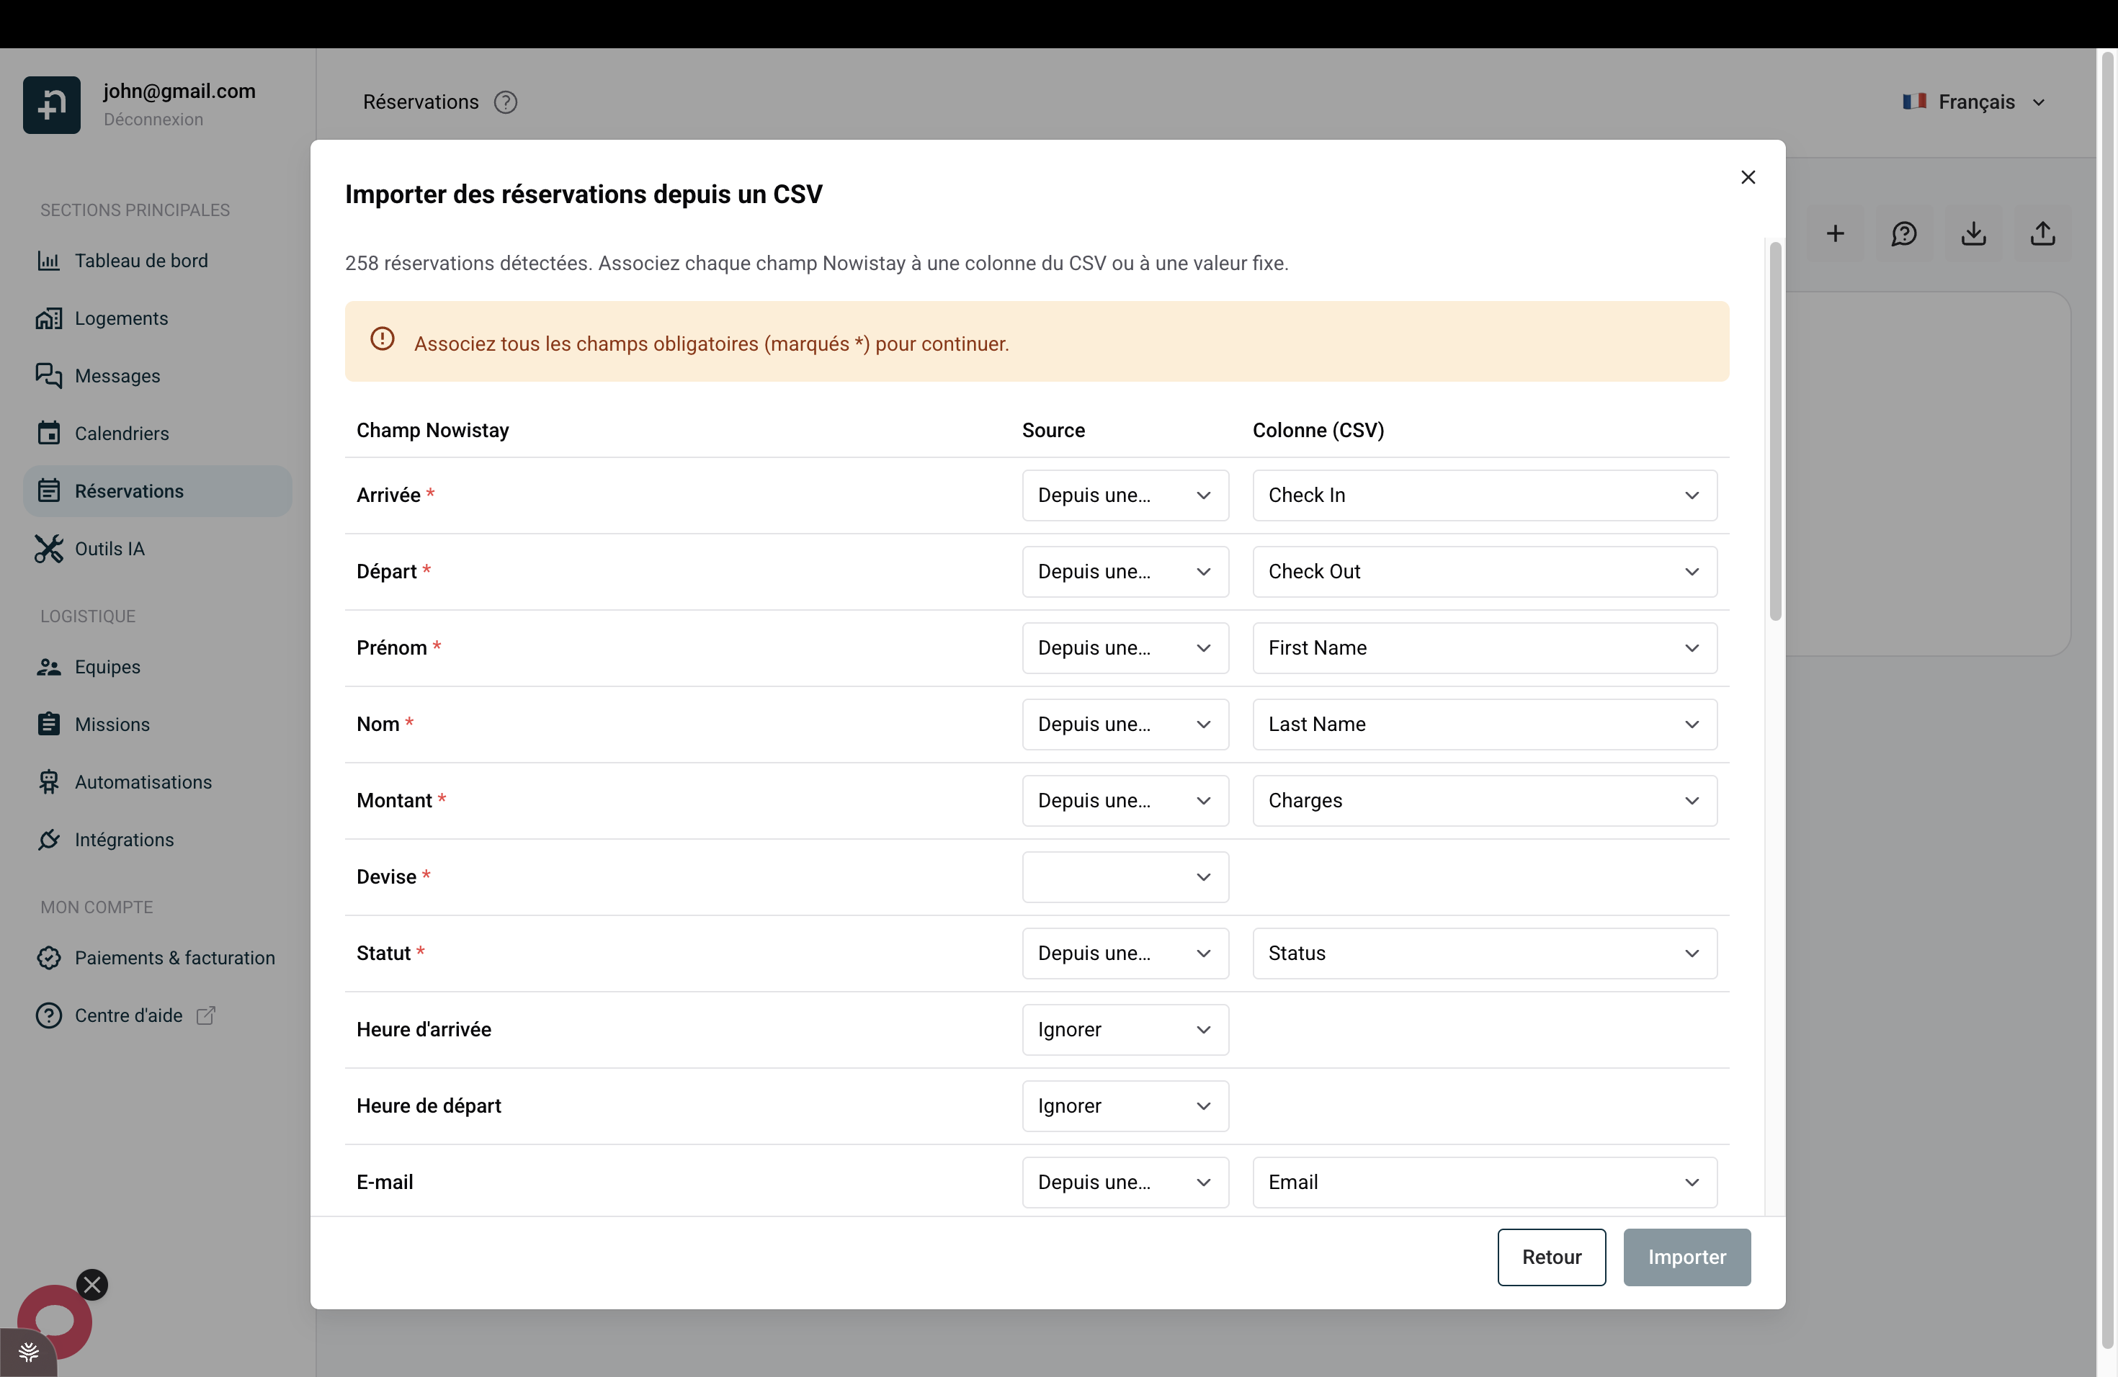Image resolution: width=2118 pixels, height=1377 pixels.
Task: Click the Réservations page title
Action: click(x=420, y=102)
